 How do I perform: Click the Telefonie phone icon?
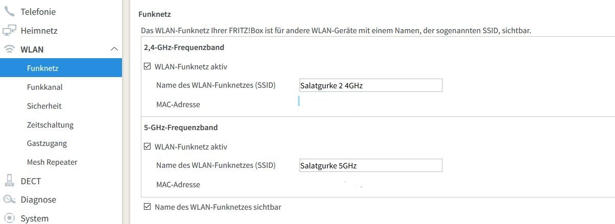tap(9, 11)
